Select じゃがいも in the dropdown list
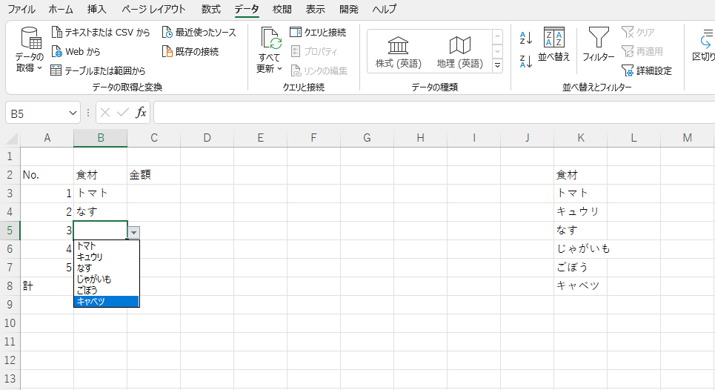The image size is (715, 390). pyautogui.click(x=106, y=280)
